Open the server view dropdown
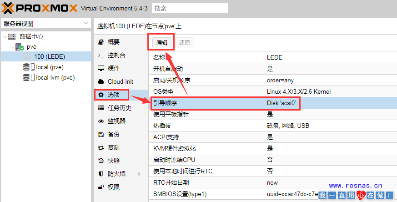The image size is (397, 202). point(45,24)
